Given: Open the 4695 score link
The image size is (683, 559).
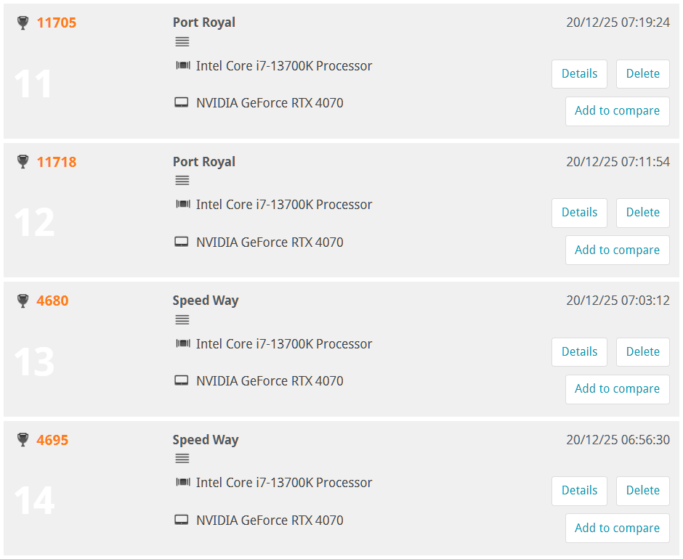Looking at the screenshot, I should 52,440.
